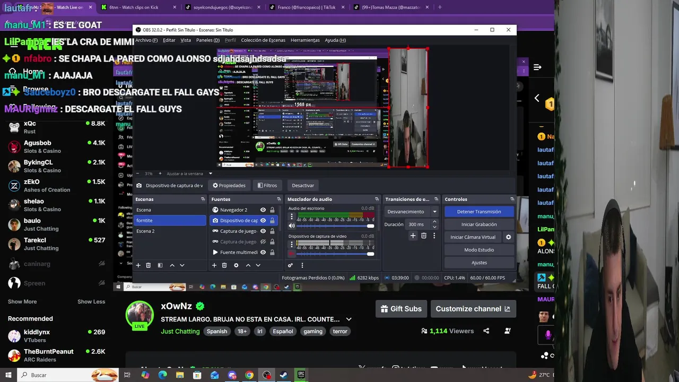Toggle visibility of Dispositivo de captura source
The width and height of the screenshot is (679, 382).
point(263,221)
